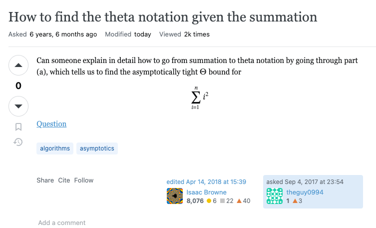This screenshot has height=228, width=376.
Task: Bookmark this question
Action: (x=18, y=127)
